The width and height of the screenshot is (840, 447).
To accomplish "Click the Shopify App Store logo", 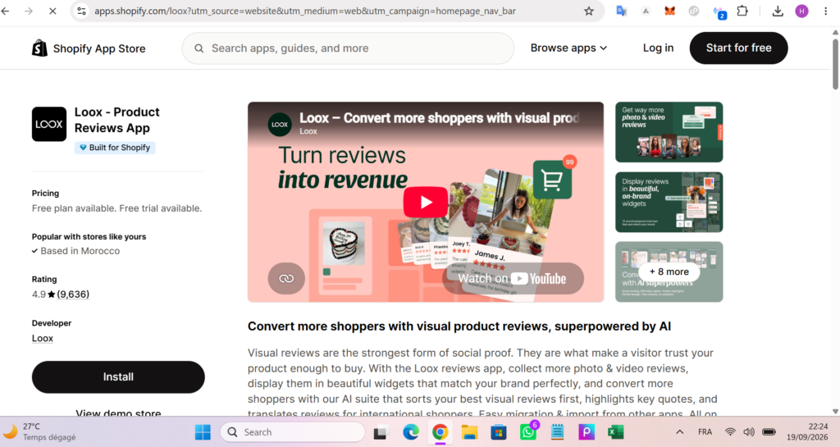I will 89,48.
